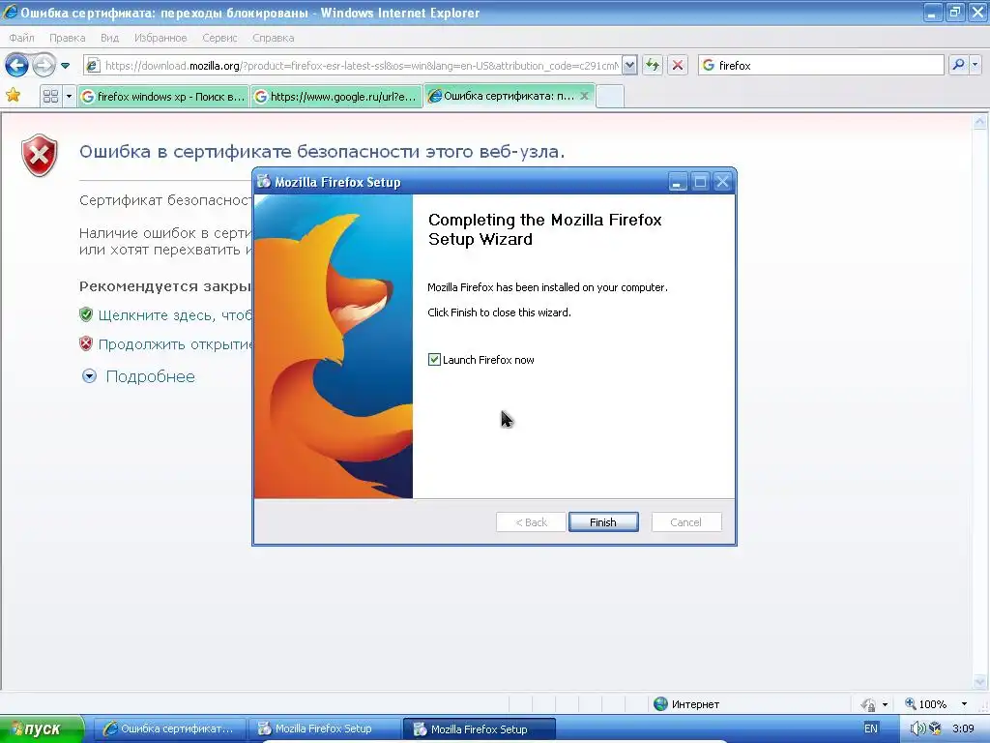Select the active Mozilla Firefox Setup taskbar item
The image size is (990, 743).
point(479,728)
